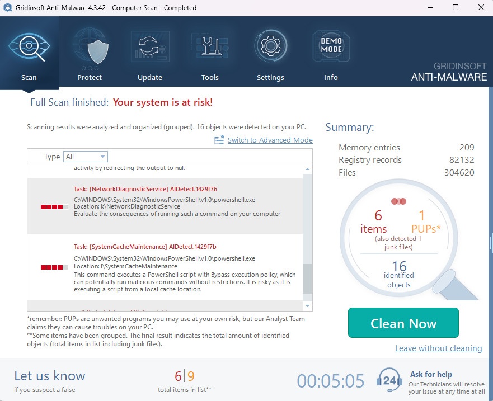Screen dimensions: 493x401
Task: Minimize the Anti-Malware window
Action: 430,7
